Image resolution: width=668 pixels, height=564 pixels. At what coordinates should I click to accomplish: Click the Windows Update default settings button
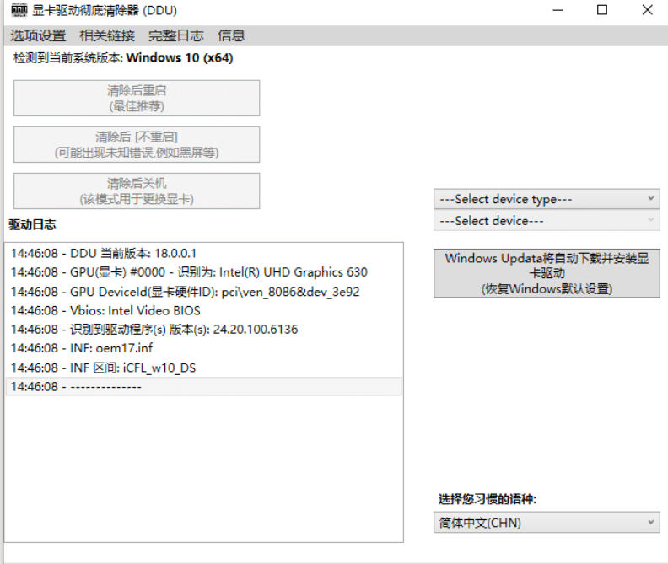tap(547, 273)
